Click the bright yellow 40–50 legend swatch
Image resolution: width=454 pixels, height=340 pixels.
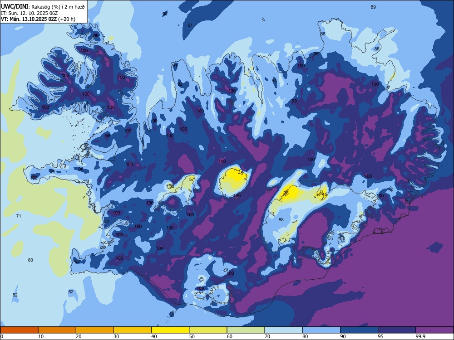(x=170, y=330)
